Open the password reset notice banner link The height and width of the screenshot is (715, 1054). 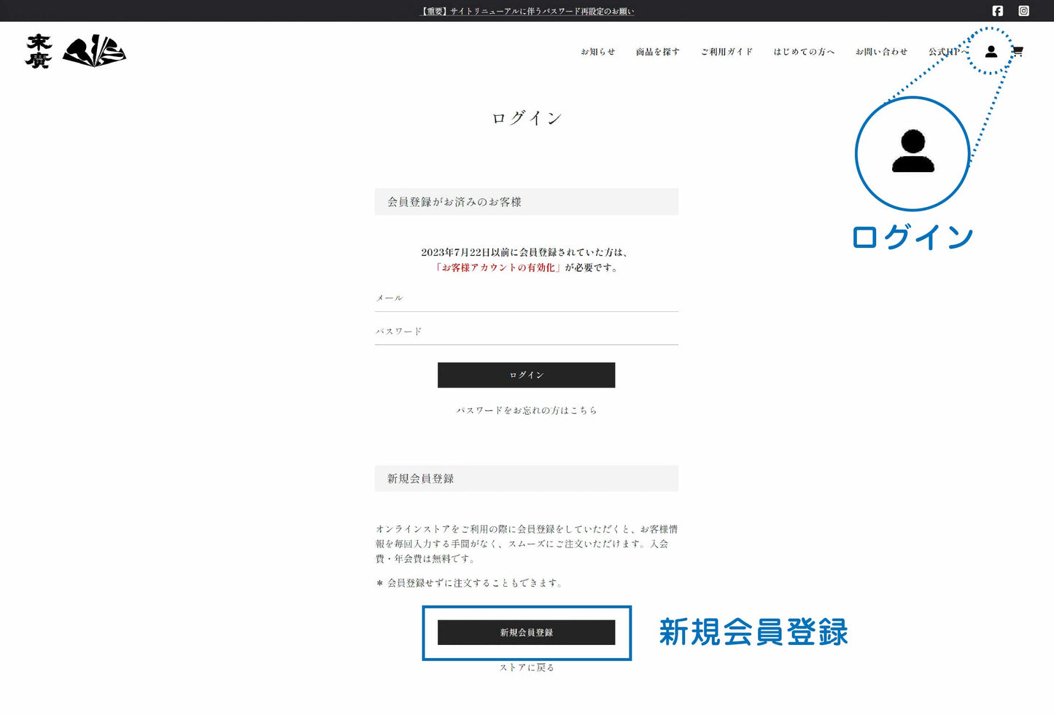pos(527,11)
